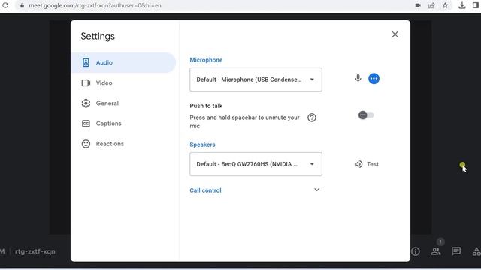481x270 pixels.
Task: Open the General settings tab
Action: (x=123, y=103)
